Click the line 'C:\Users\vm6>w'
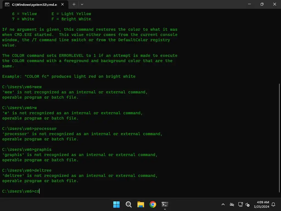 click(x=19, y=108)
